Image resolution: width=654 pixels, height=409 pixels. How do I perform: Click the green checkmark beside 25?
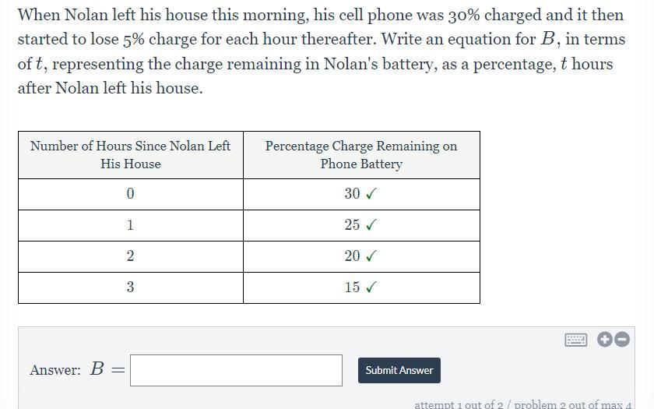371,225
